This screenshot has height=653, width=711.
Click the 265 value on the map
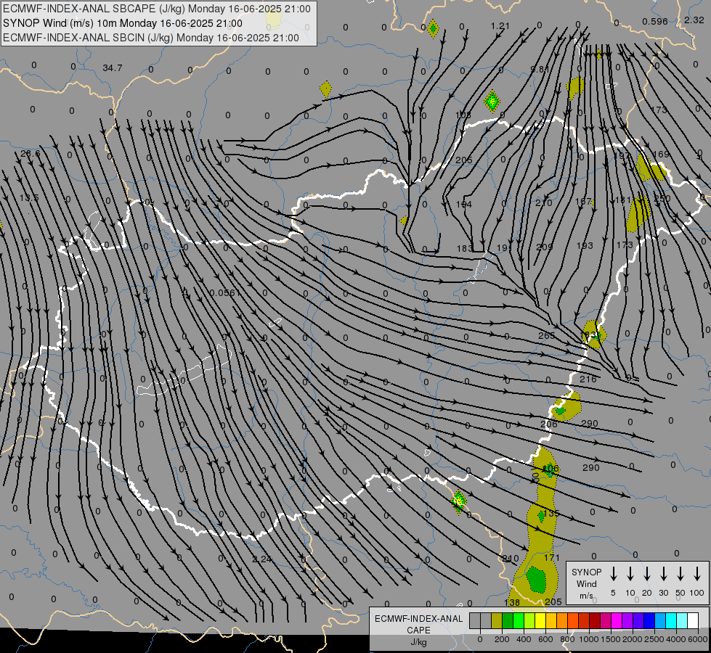pyautogui.click(x=546, y=336)
